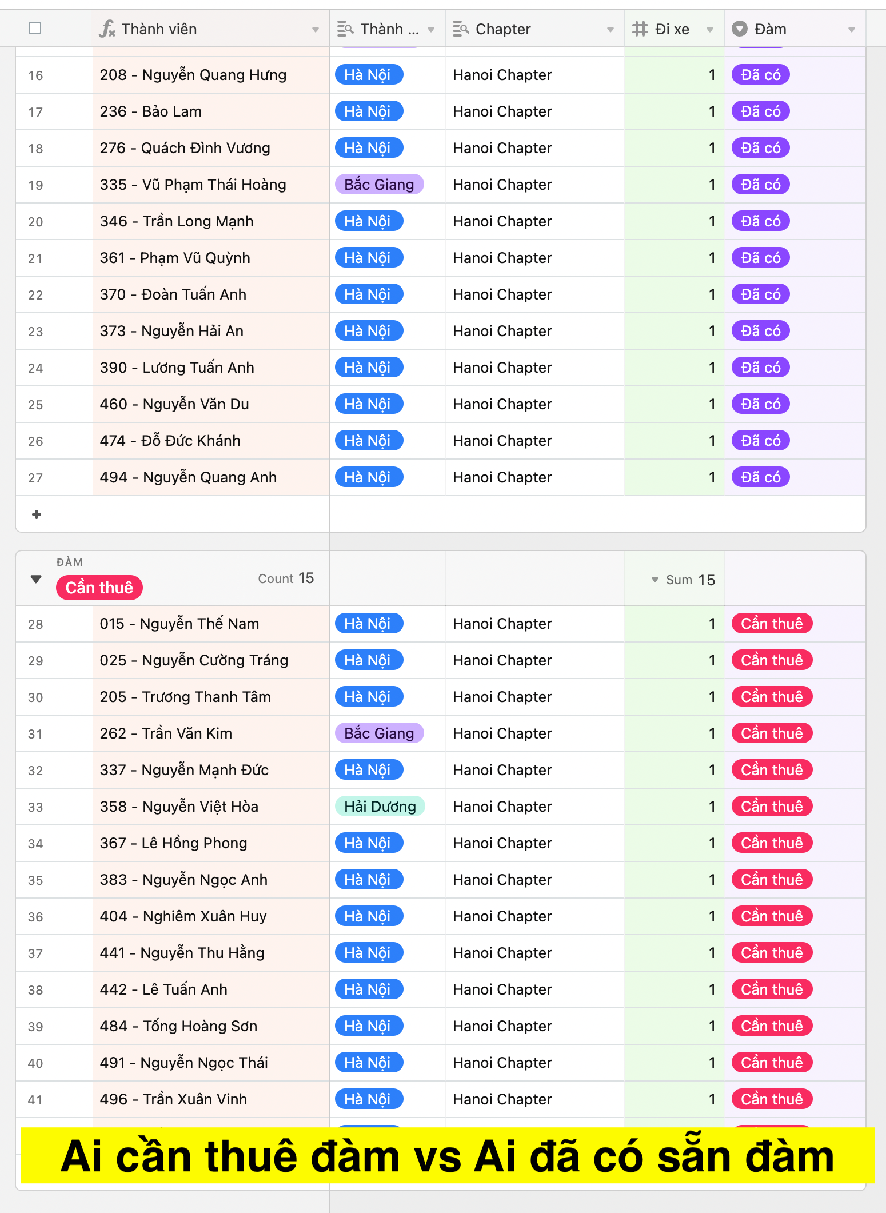Select row number 41
The image size is (886, 1213).
point(35,1100)
